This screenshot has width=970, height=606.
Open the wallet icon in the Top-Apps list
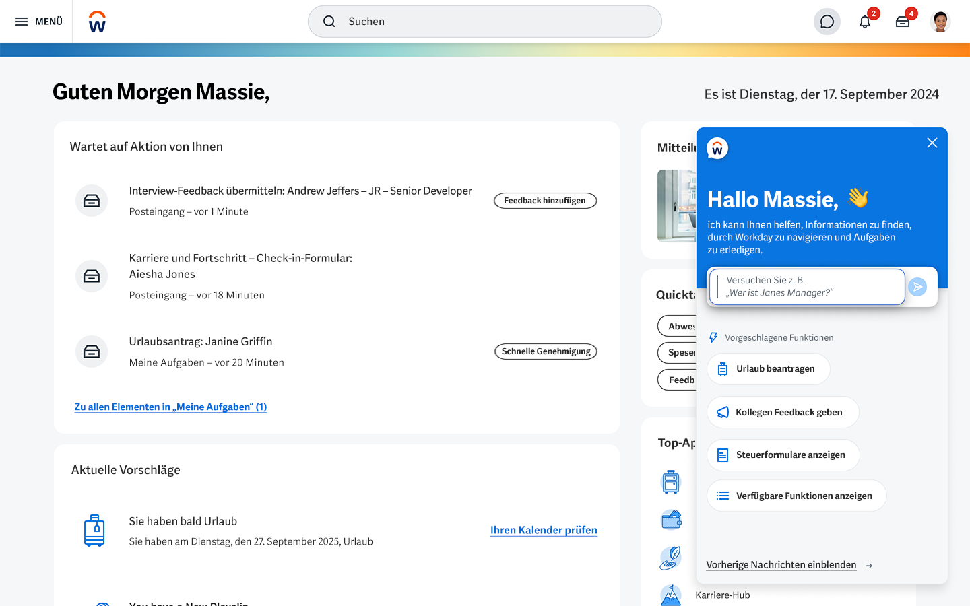click(x=671, y=520)
